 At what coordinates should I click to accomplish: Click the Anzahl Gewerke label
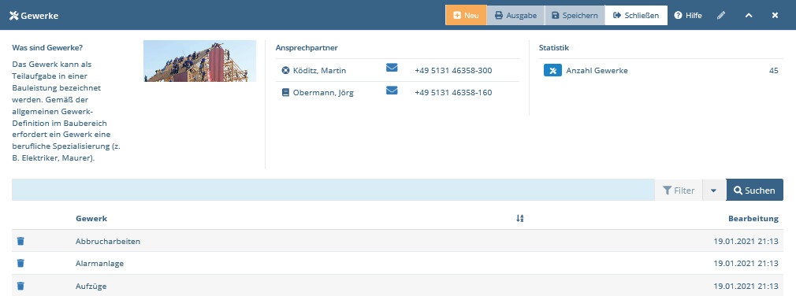[x=597, y=70]
